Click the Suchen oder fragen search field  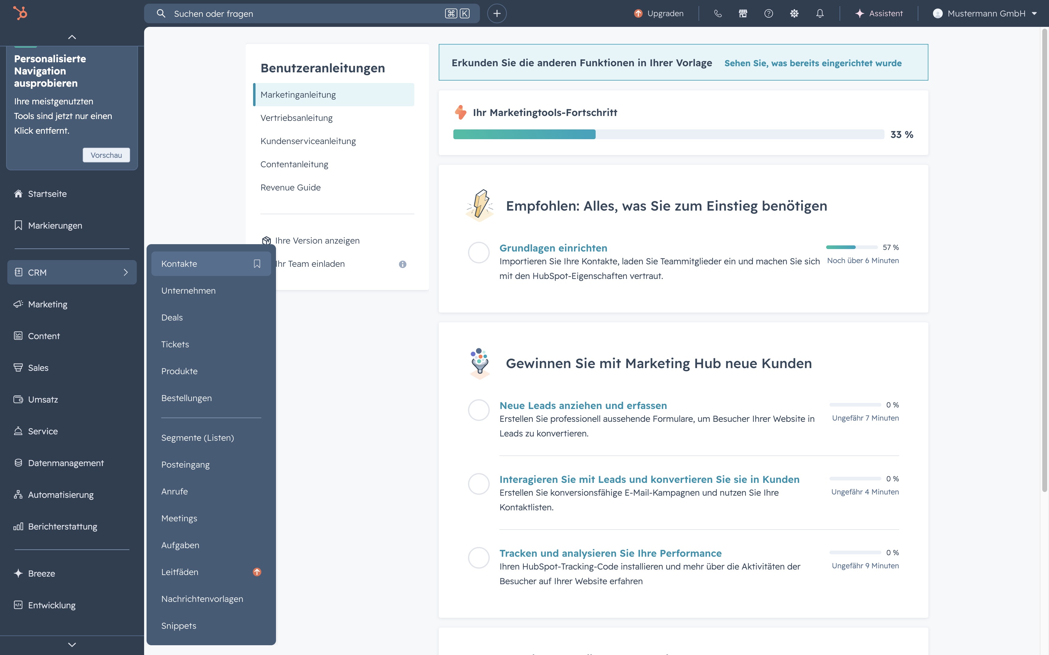[311, 13]
